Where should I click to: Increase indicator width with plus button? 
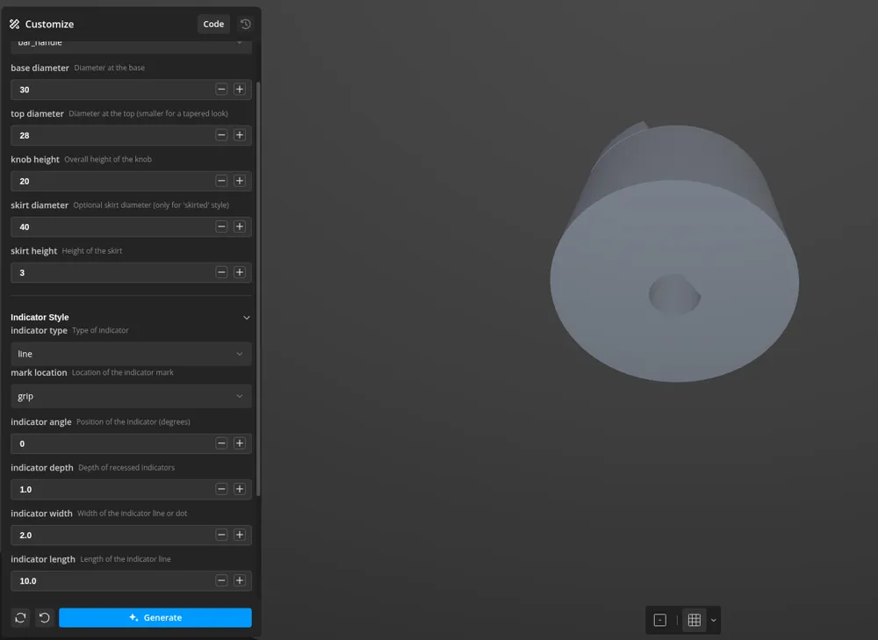240,536
